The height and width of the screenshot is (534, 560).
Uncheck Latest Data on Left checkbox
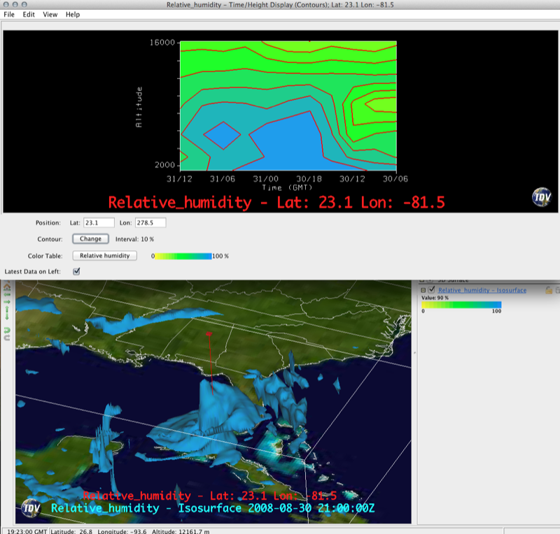pos(77,271)
